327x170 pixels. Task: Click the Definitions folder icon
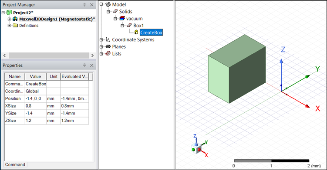pos(15,25)
